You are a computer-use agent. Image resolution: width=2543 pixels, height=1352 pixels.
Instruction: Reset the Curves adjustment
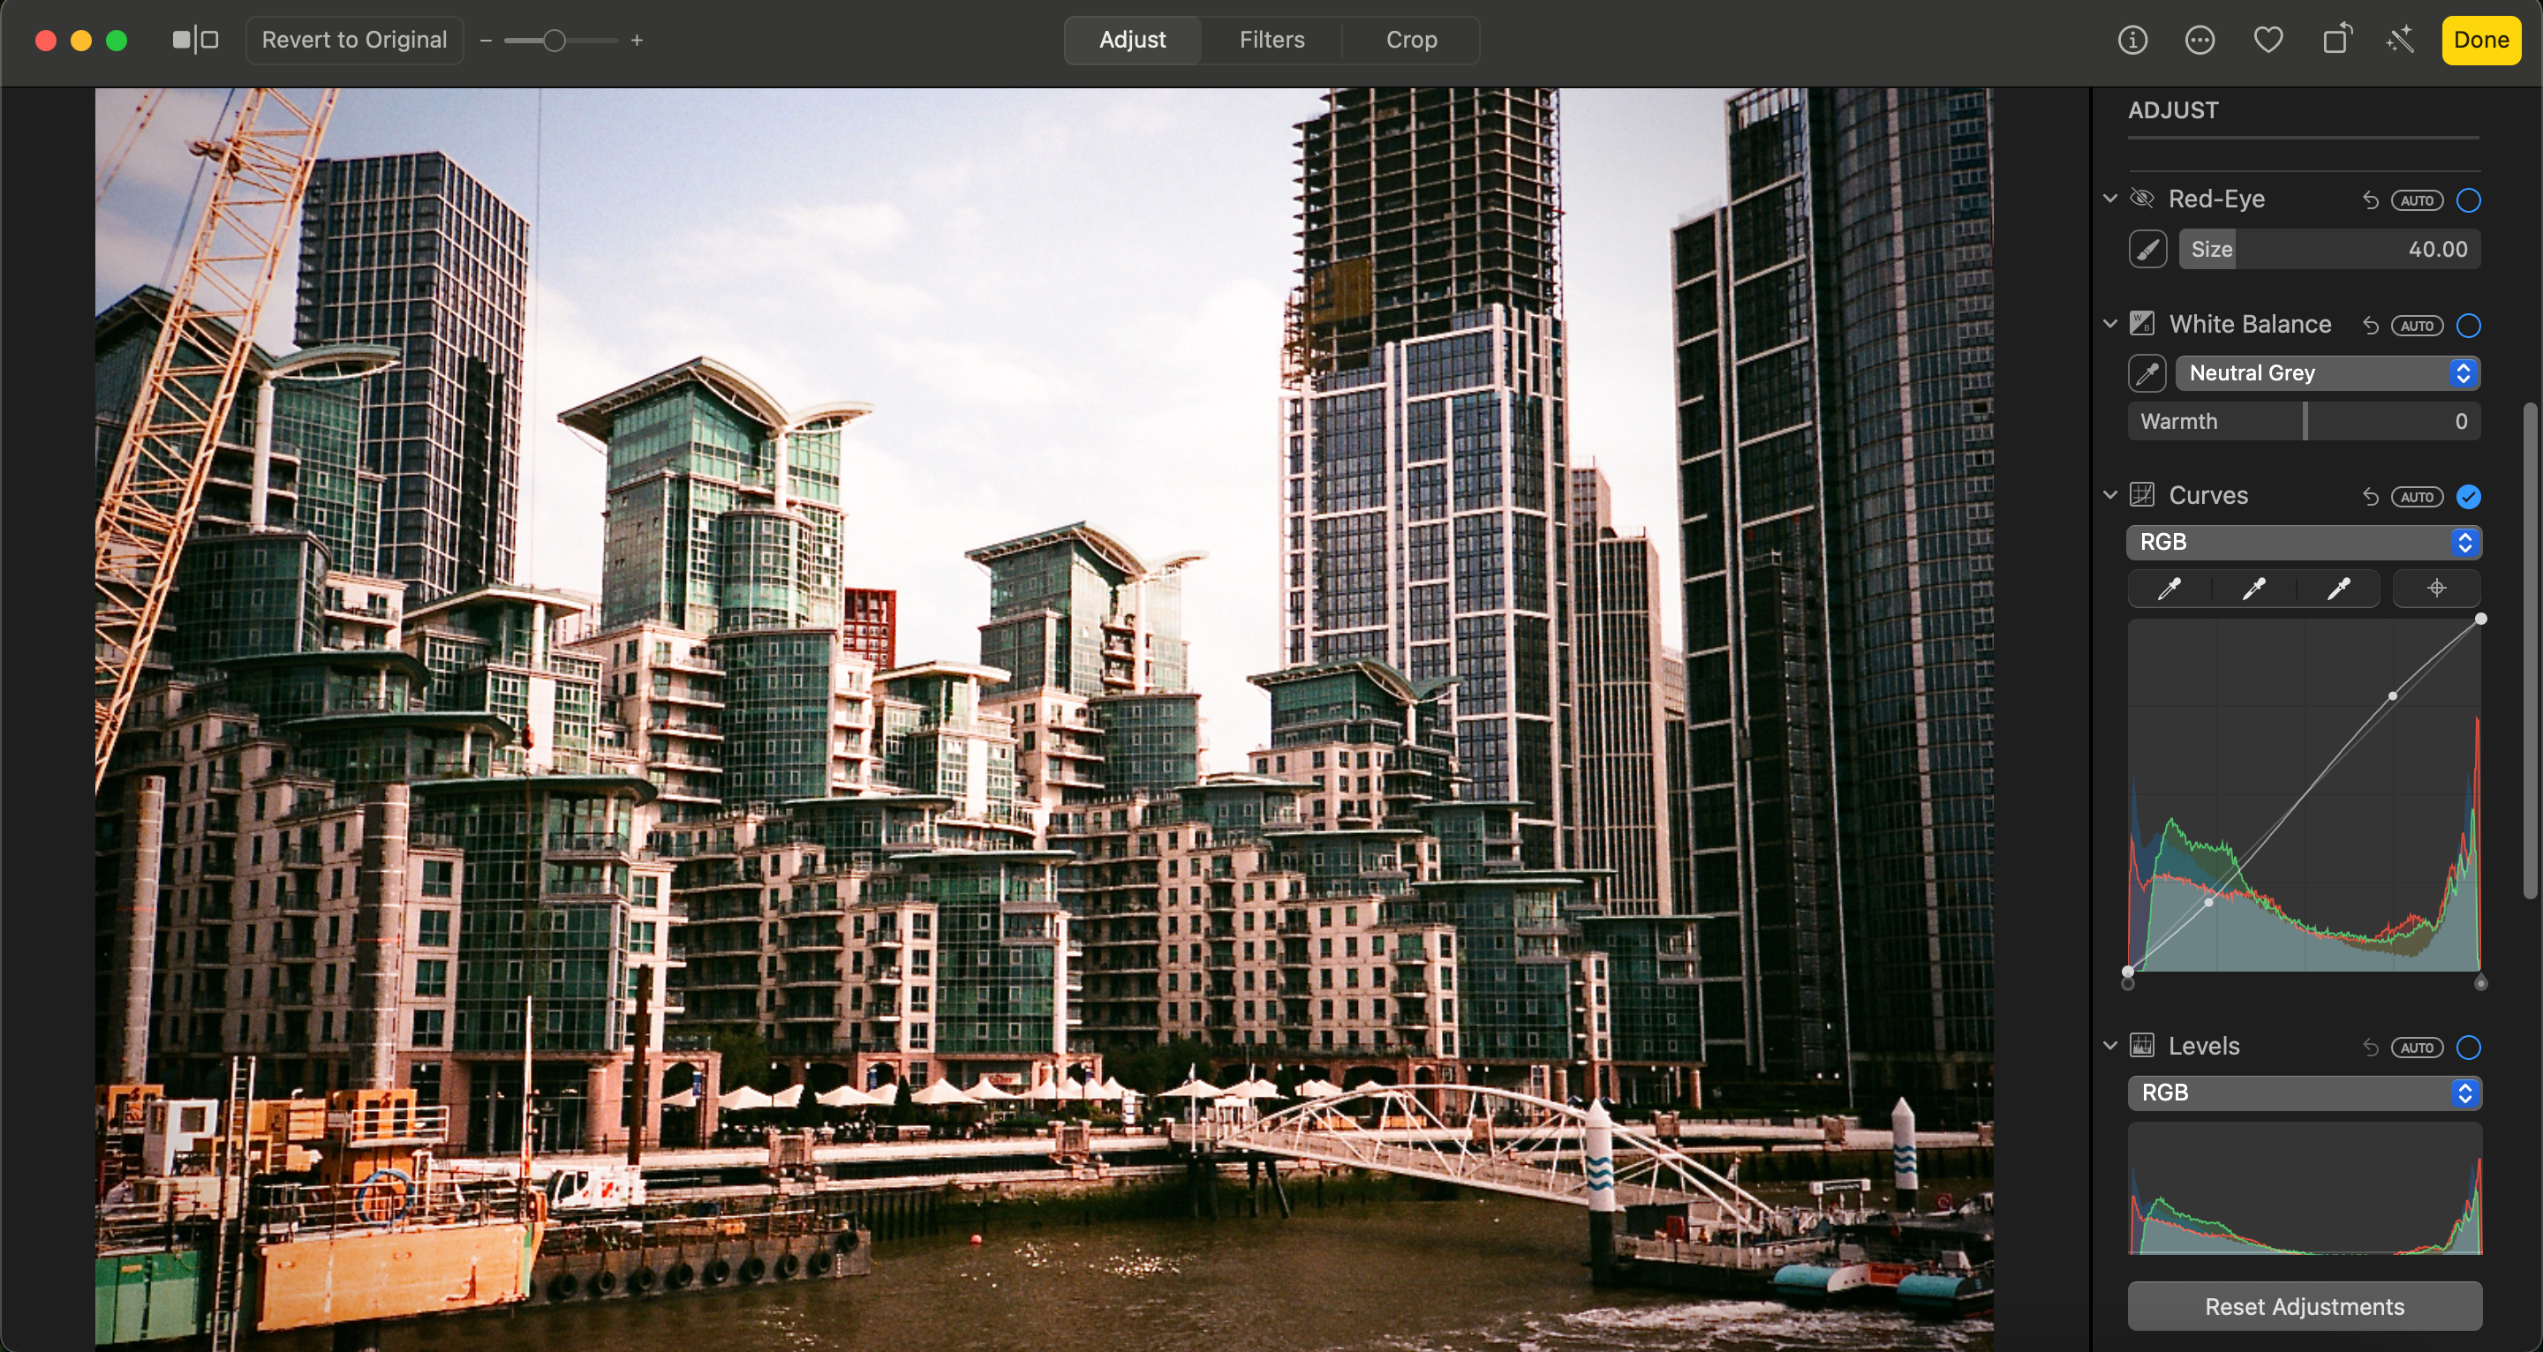pos(2373,496)
